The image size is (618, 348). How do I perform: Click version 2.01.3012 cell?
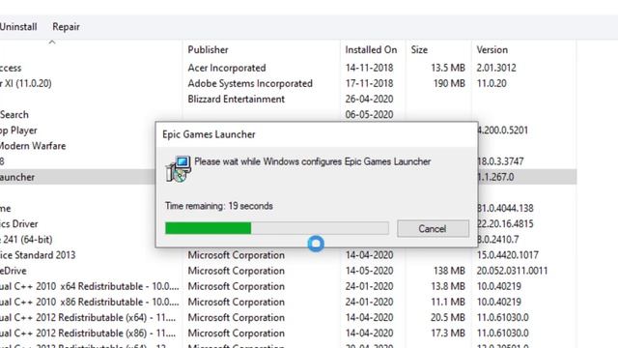coord(496,68)
